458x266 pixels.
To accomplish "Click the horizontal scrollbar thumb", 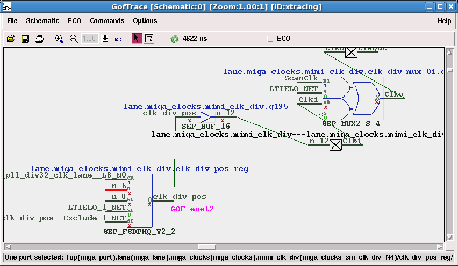I will [x=206, y=247].
